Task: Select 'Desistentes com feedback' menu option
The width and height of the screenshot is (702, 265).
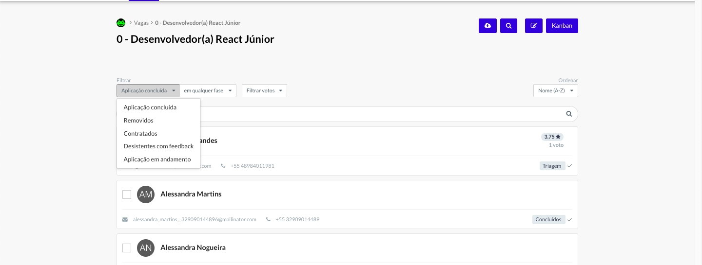Action: point(158,146)
